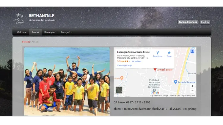The width and height of the screenshot is (223, 125).
Task: Click the red Armada Estate map pin
Action: pos(155,70)
